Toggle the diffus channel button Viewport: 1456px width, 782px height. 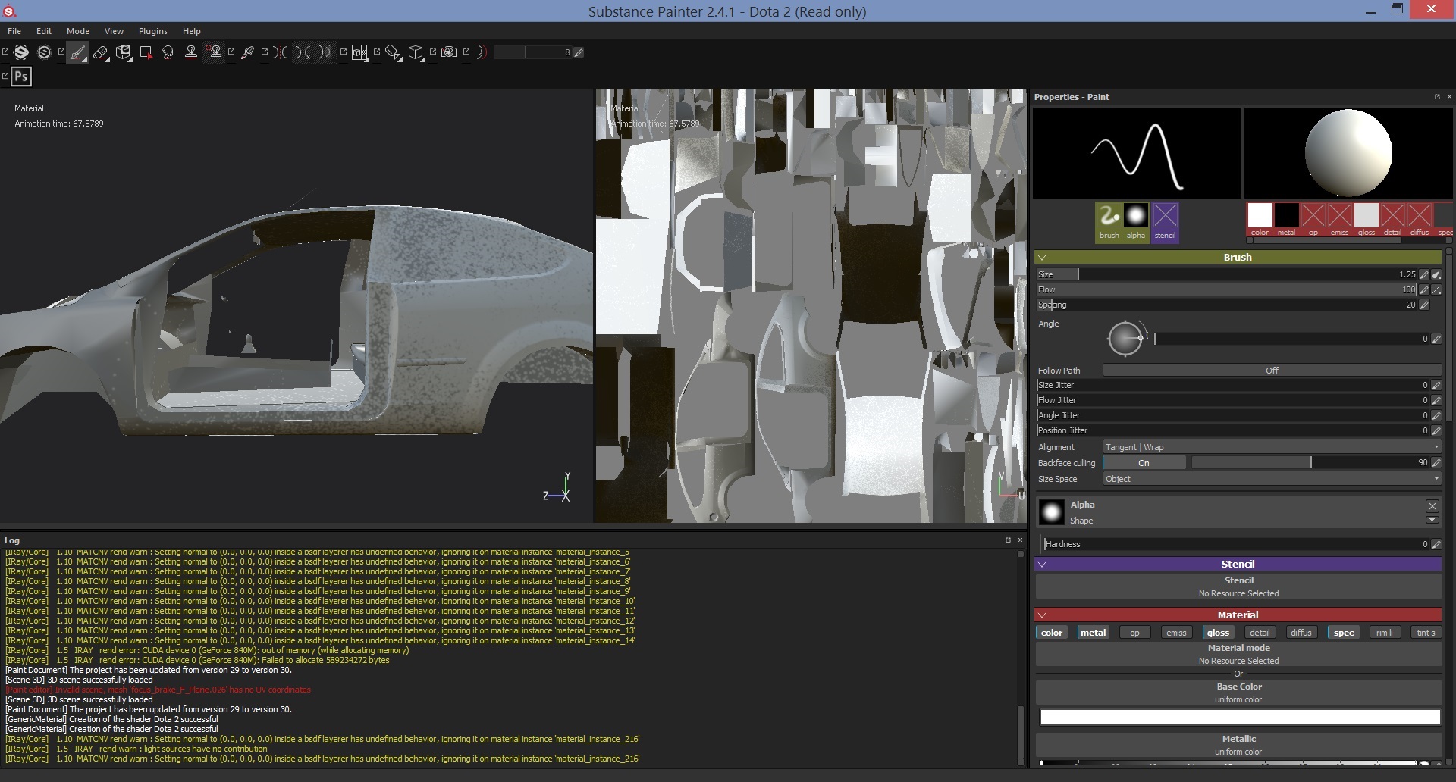tap(1301, 633)
